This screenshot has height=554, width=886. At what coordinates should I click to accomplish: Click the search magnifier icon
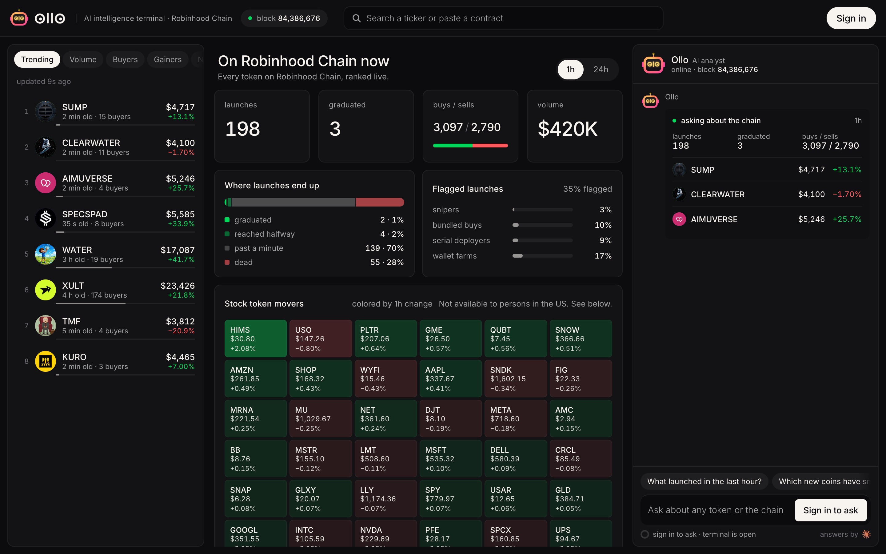click(356, 18)
